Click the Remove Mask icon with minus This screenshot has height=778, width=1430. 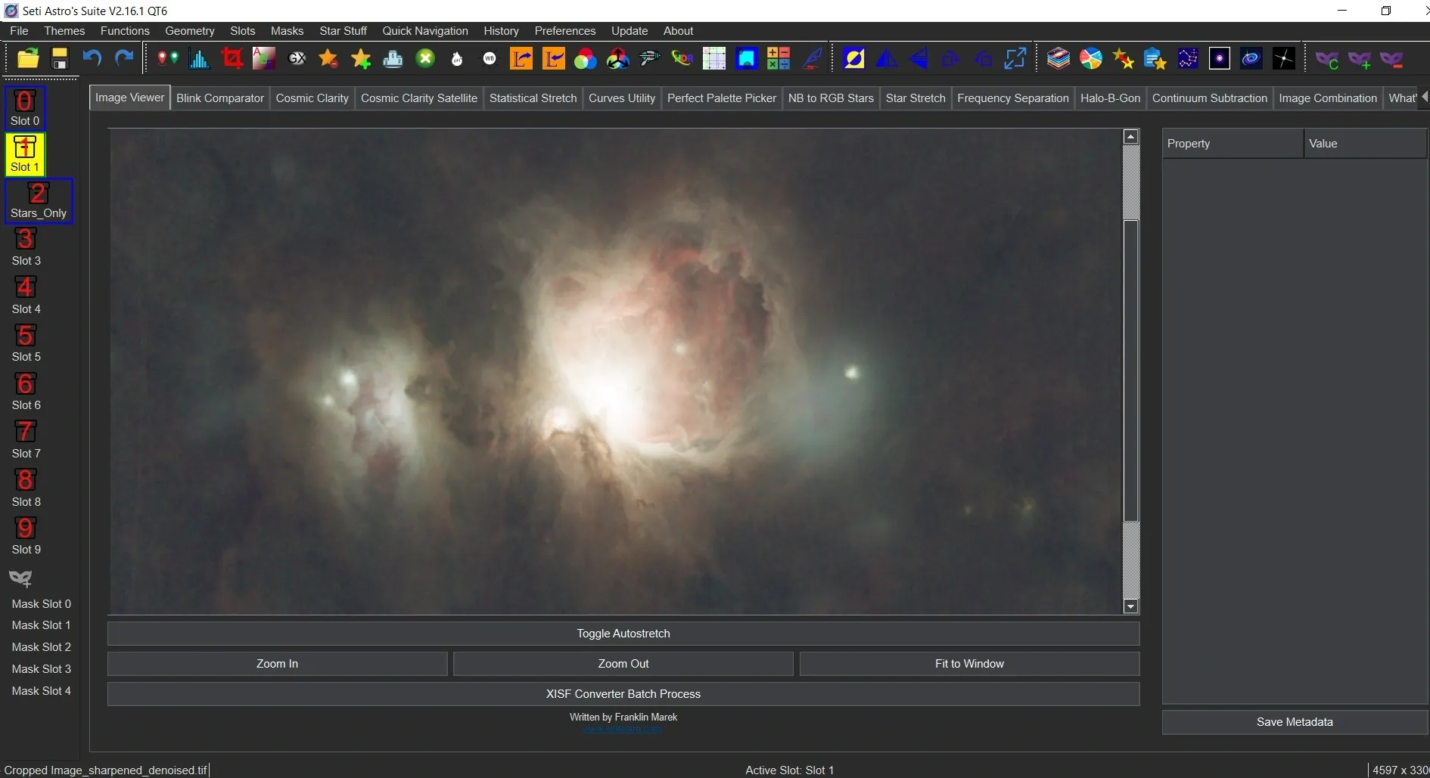(x=1392, y=59)
